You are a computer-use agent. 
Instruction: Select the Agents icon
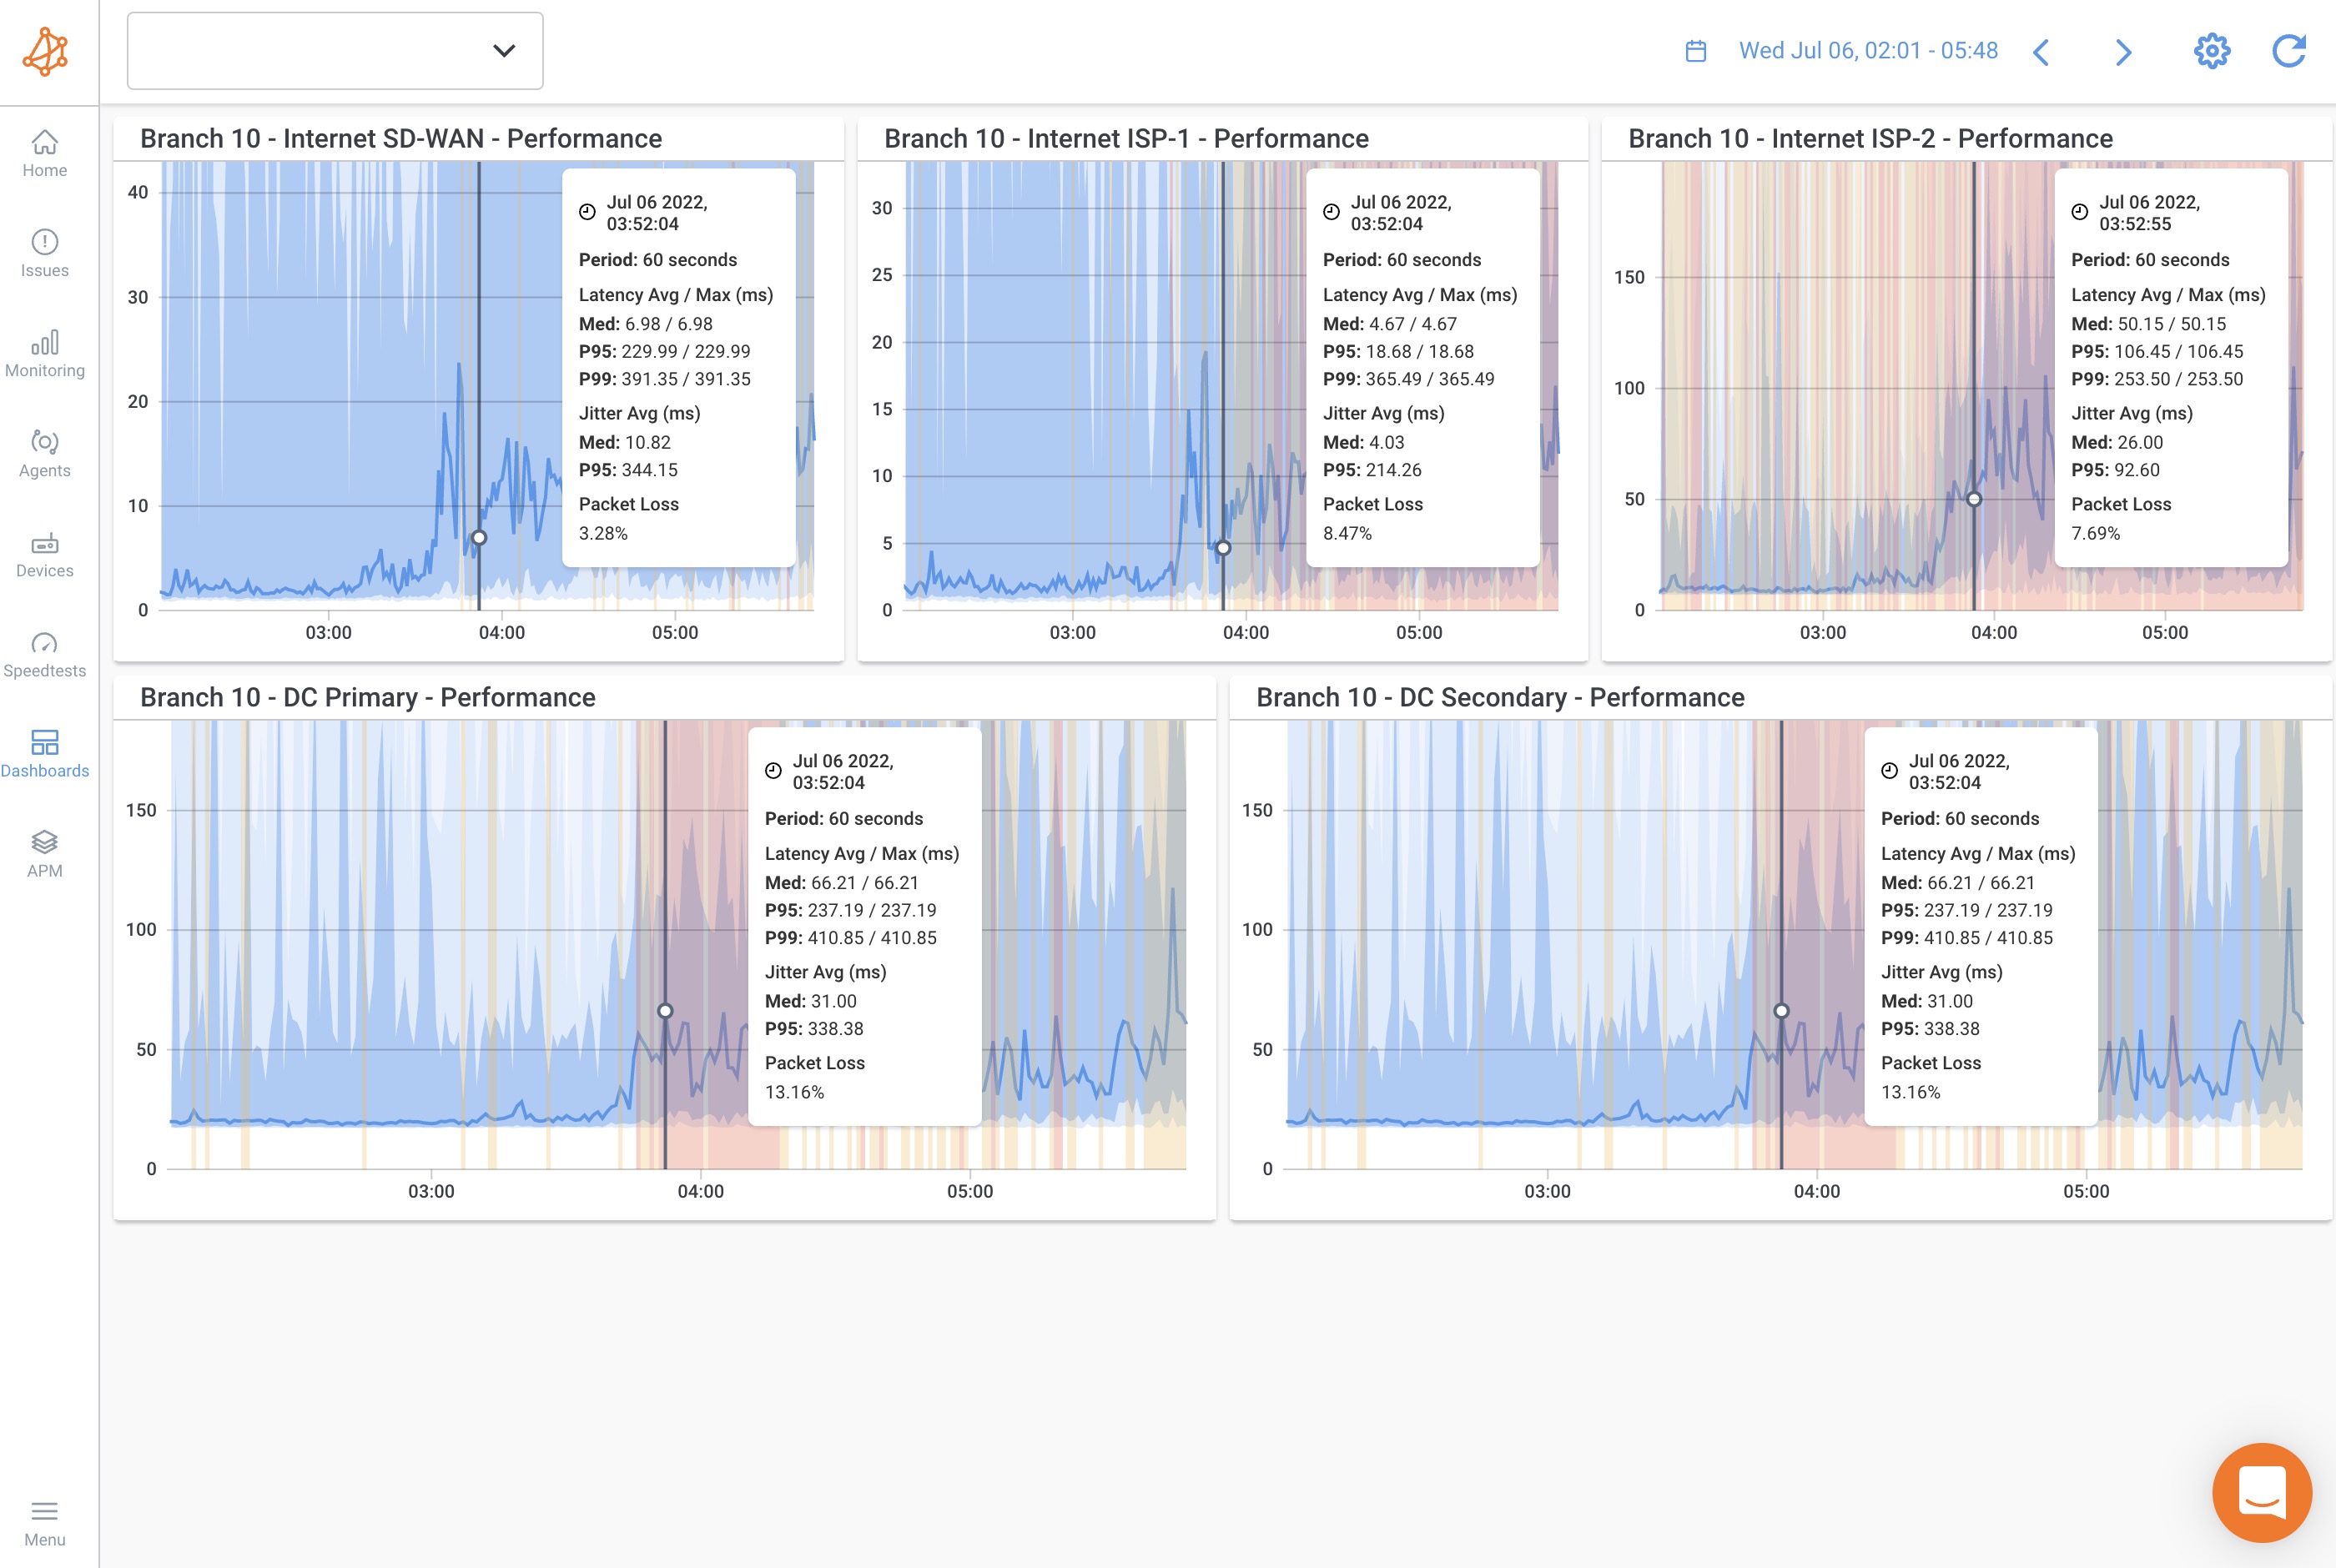pos(44,453)
